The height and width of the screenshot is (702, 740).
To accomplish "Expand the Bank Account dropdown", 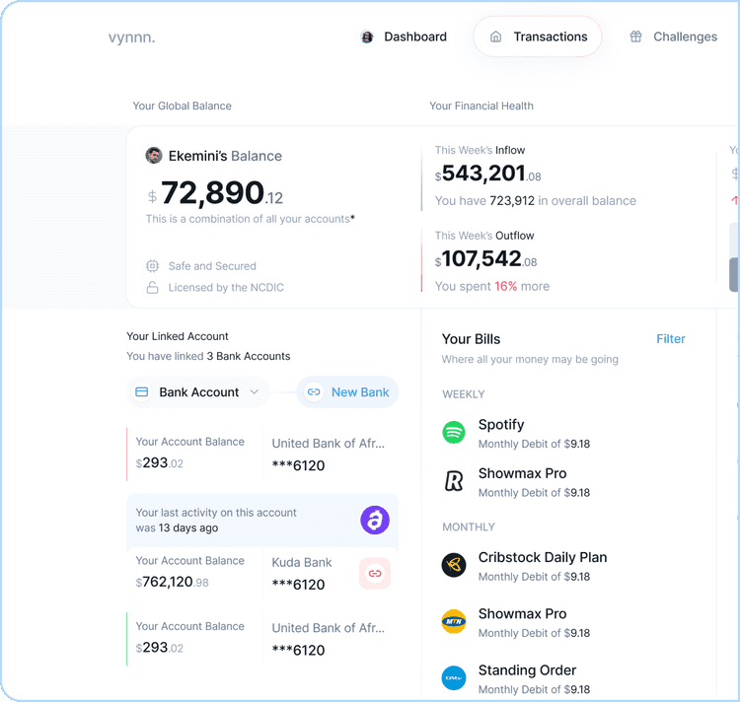I will [x=198, y=392].
